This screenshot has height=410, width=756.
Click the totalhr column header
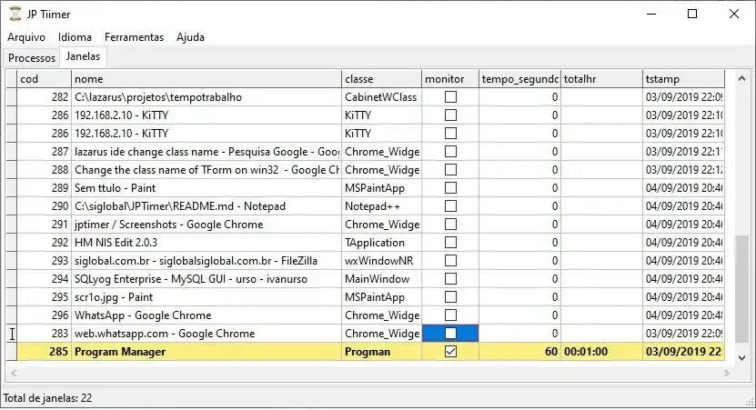click(x=601, y=79)
